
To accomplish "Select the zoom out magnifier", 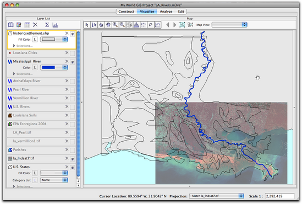I will [x=122, y=25].
